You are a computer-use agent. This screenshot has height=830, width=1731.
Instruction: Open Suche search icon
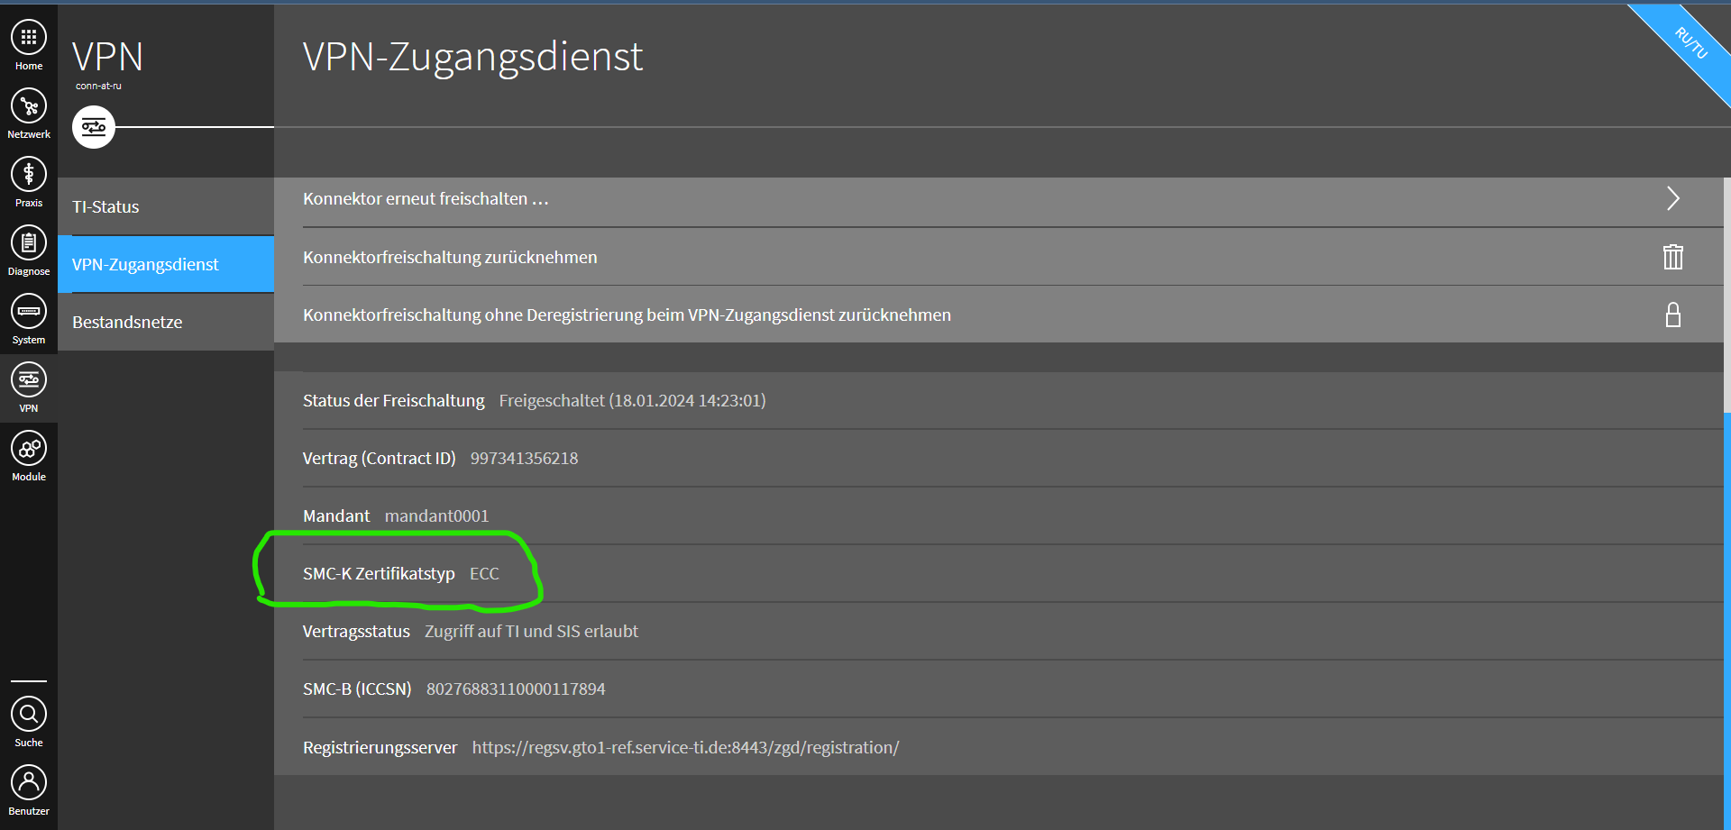pyautogui.click(x=29, y=715)
